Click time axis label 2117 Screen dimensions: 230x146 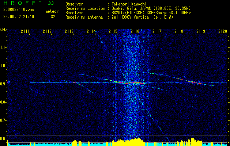(x=157, y=31)
